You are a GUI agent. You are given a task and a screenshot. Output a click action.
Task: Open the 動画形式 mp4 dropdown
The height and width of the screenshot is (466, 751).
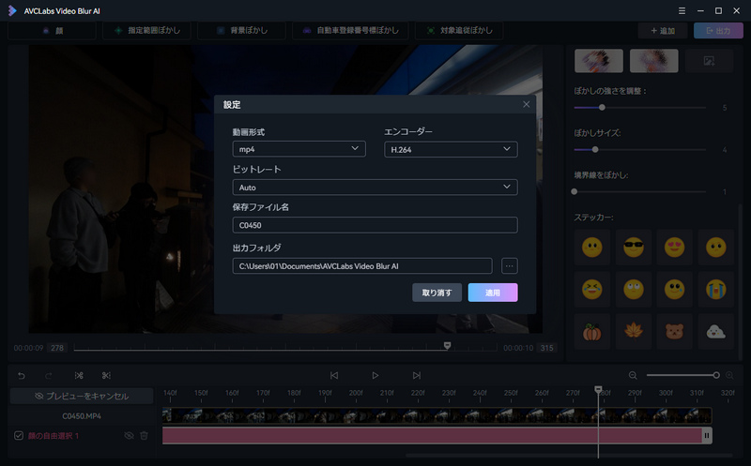coord(299,149)
